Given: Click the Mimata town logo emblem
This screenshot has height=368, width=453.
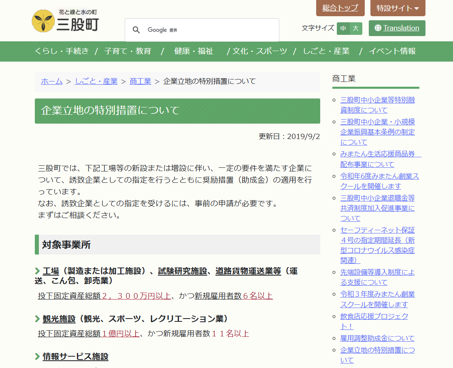Looking at the screenshot, I should (43, 21).
